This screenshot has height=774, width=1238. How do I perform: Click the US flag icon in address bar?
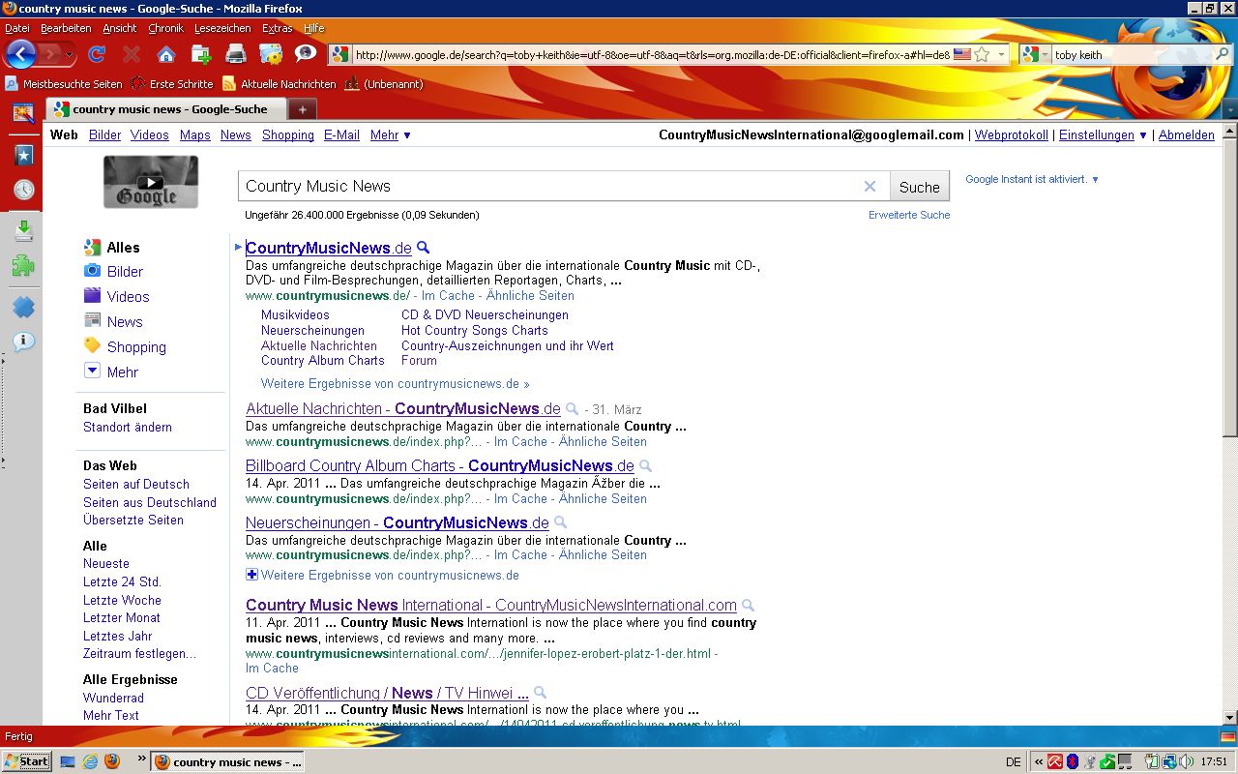(961, 54)
